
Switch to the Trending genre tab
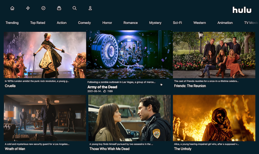point(12,23)
